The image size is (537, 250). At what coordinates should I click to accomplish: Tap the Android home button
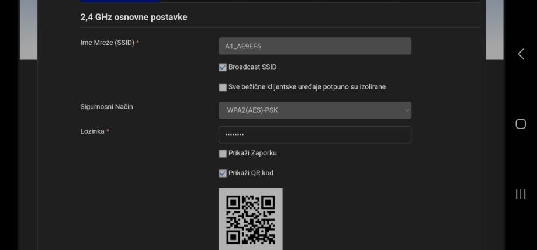521,124
